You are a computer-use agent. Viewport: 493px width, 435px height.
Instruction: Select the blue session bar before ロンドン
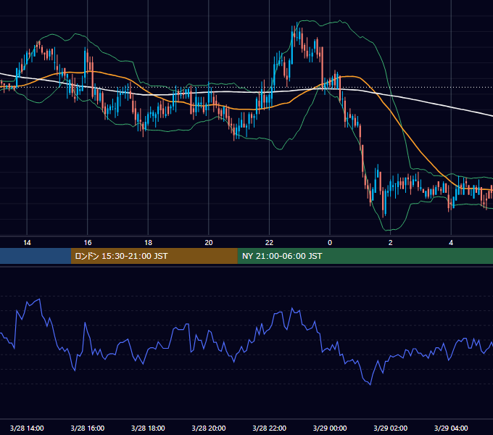36,256
